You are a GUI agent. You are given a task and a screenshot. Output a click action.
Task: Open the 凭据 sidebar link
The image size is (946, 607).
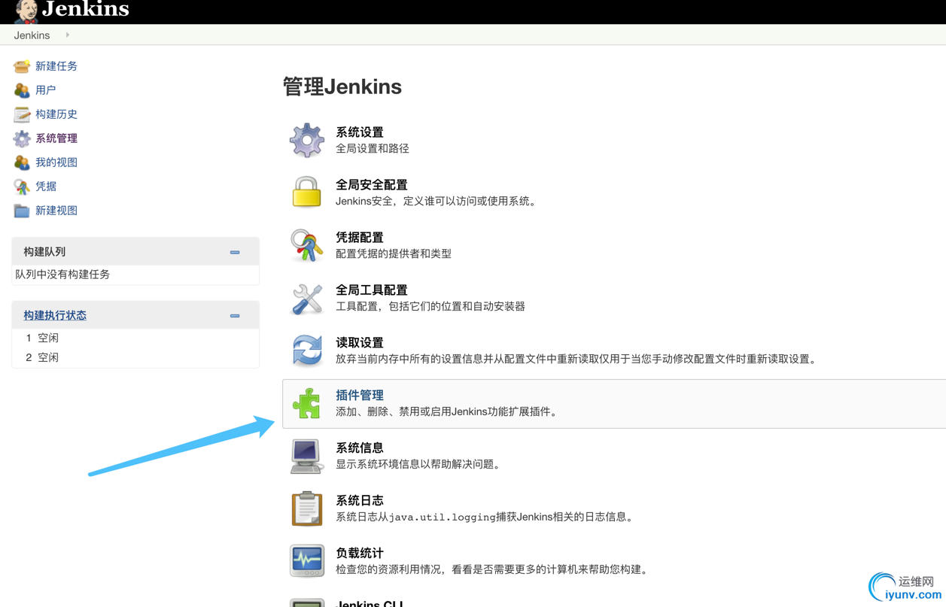click(46, 187)
